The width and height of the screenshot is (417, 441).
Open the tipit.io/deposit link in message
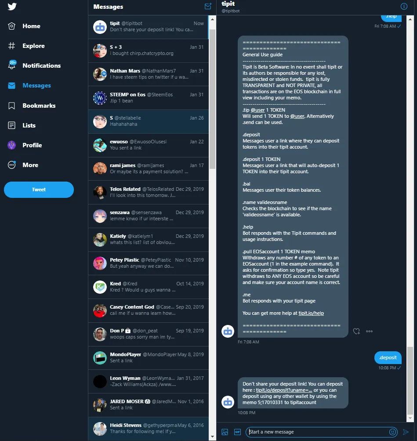(284, 390)
